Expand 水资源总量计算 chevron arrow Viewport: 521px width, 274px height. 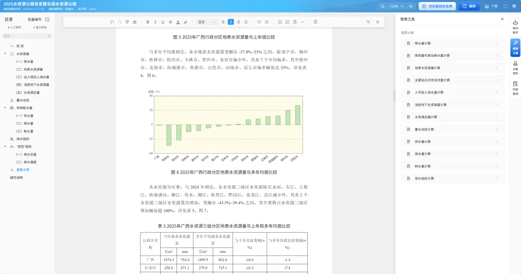[497, 117]
